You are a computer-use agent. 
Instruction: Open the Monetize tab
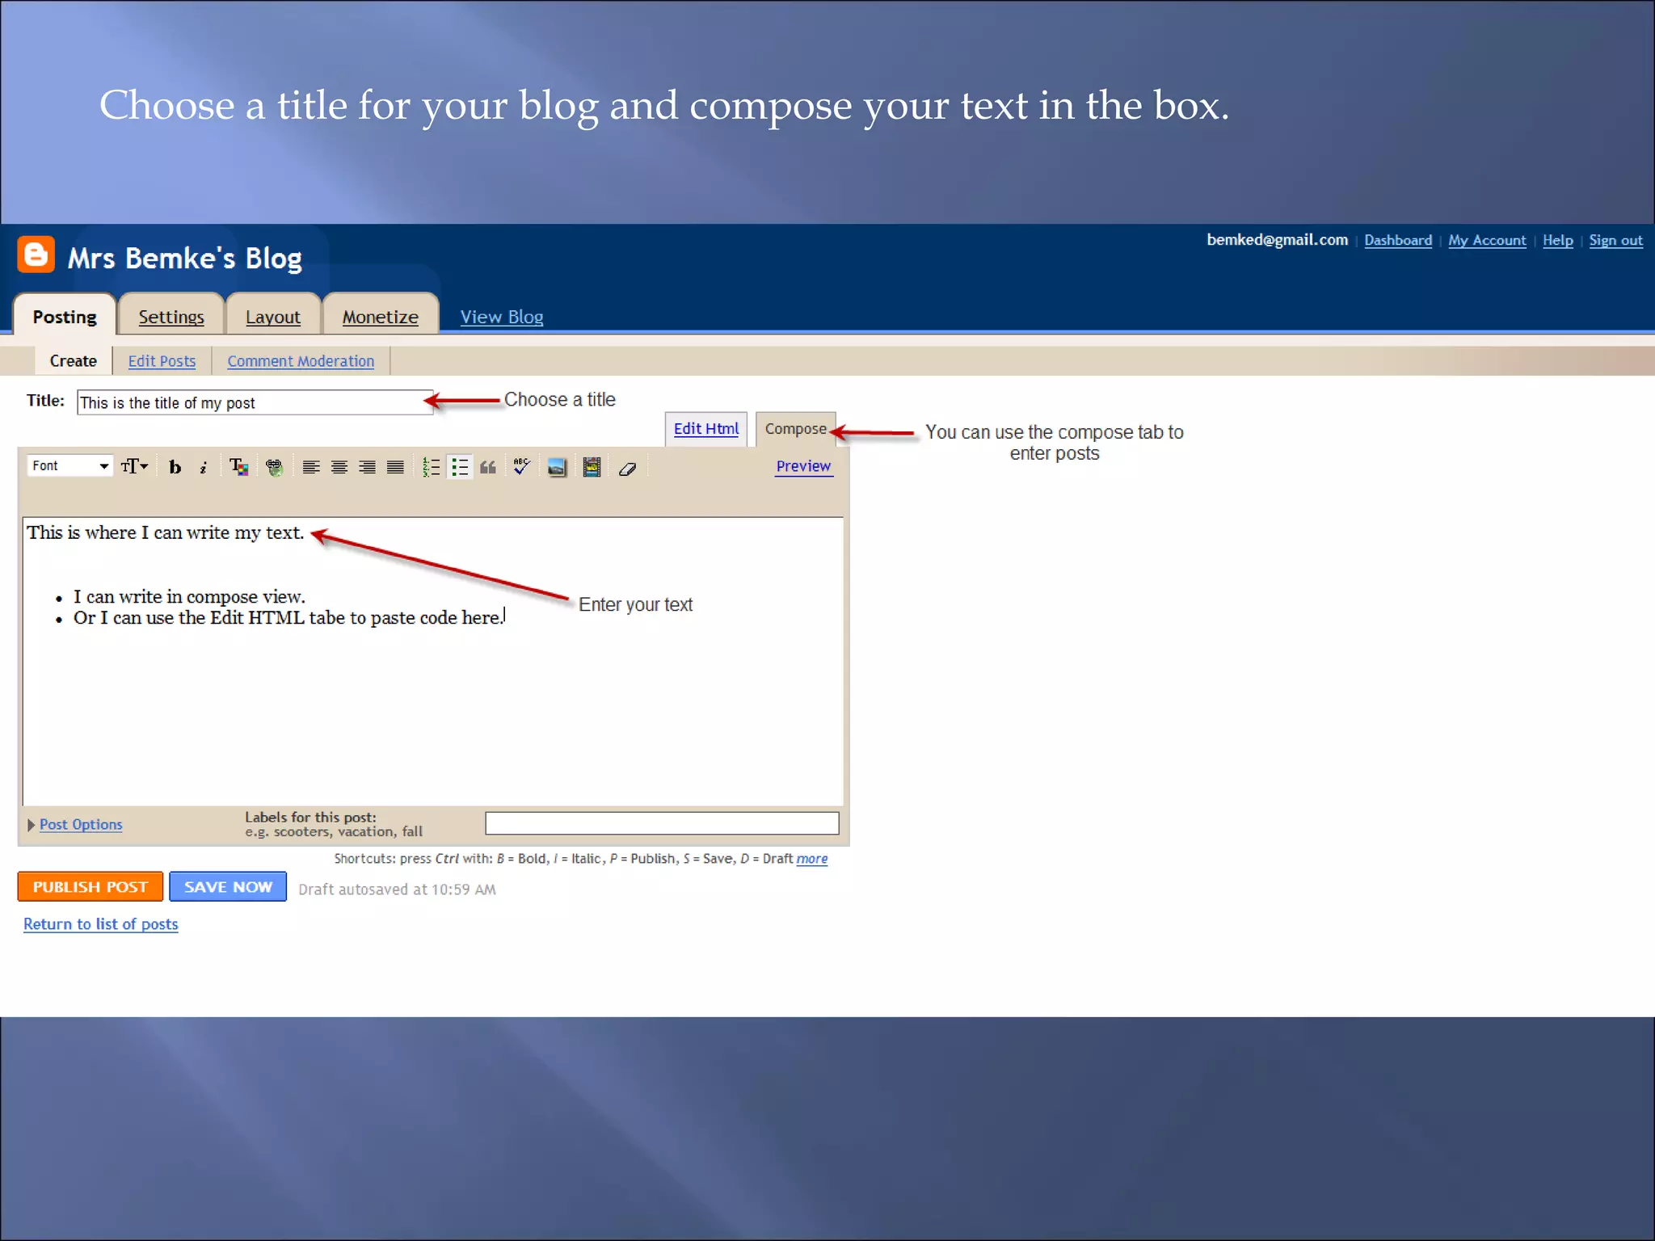pos(381,317)
